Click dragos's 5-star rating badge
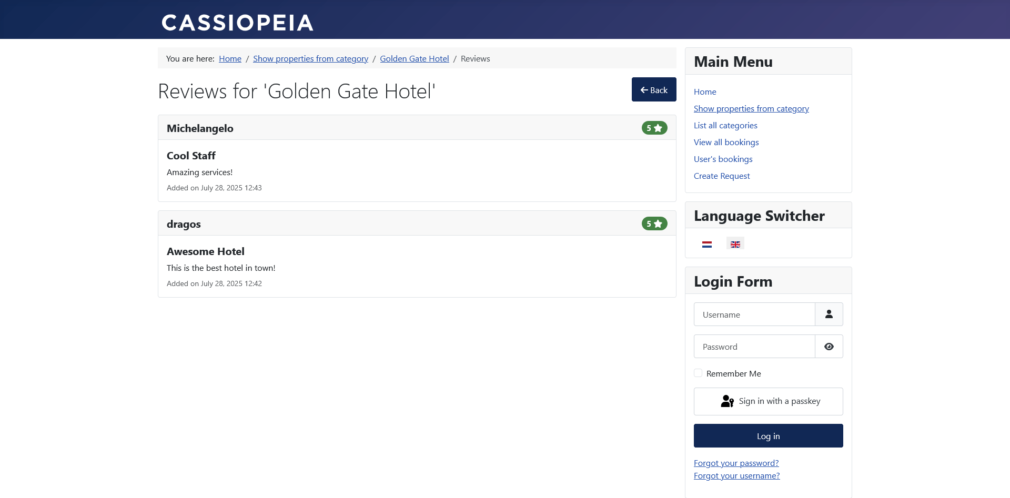The image size is (1010, 498). pos(654,223)
